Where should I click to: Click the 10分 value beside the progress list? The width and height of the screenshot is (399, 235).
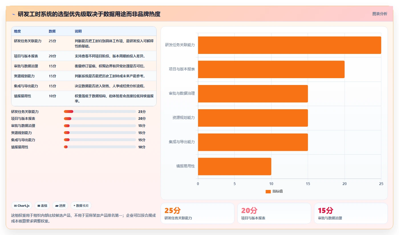tap(142, 147)
